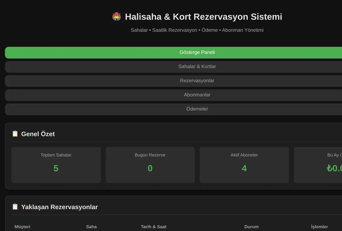The image size is (342, 231).
Task: Click the Yaklaşan Rezervasyonlar heading
Action: (x=60, y=207)
